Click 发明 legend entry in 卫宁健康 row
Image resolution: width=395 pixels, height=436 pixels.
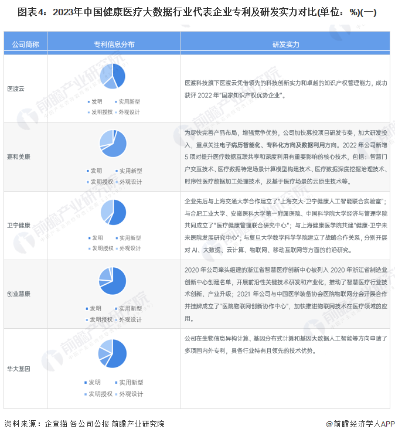[x=96, y=238]
